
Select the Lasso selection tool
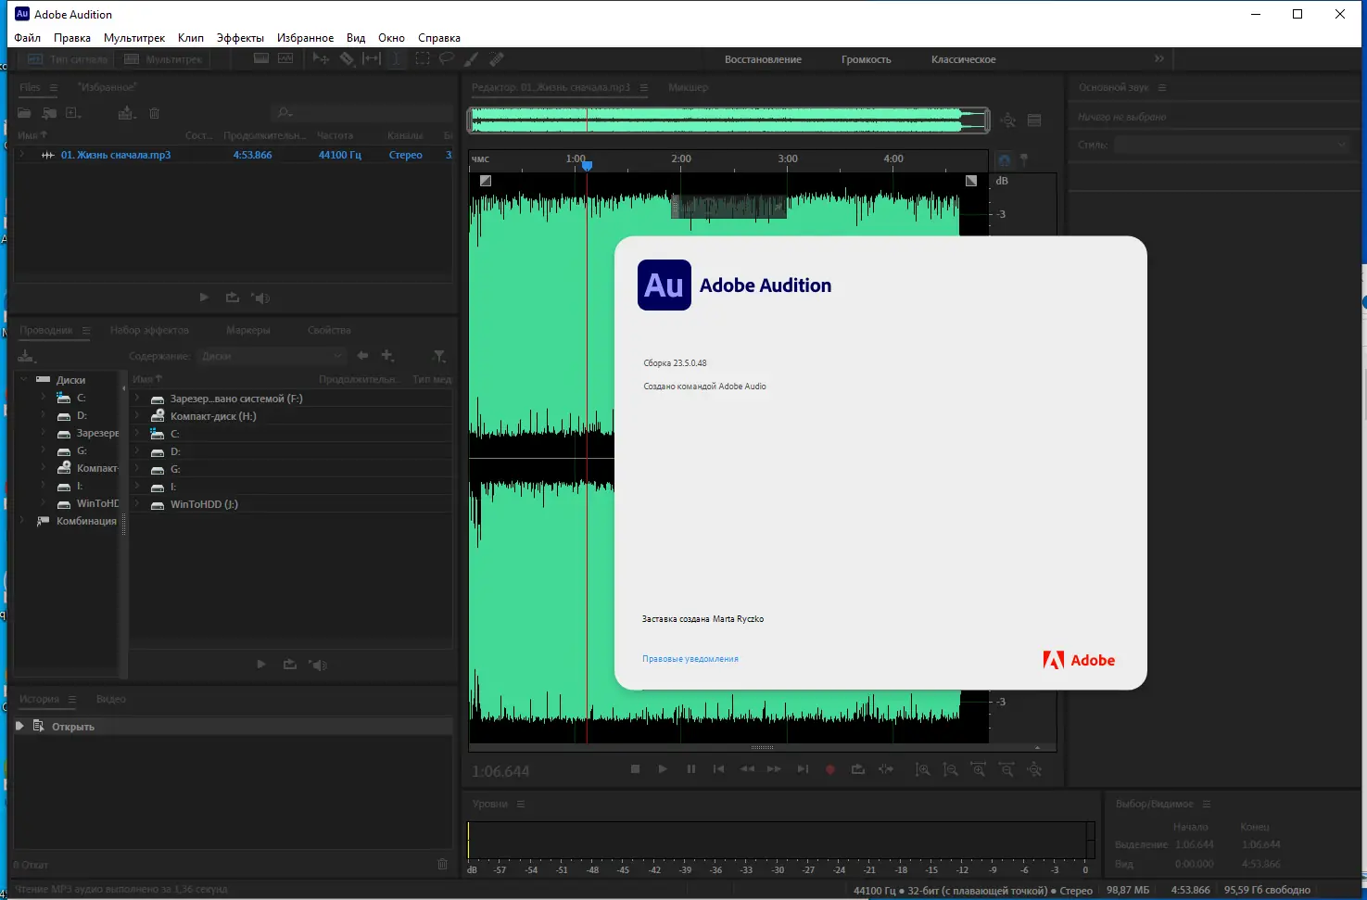[x=447, y=58]
